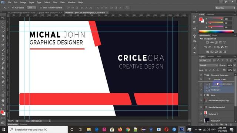Viewport: 237px width, 133px height.
Task: Select the Lasso tool
Action: (3, 27)
